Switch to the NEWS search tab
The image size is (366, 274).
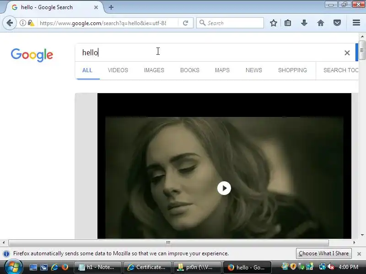pos(254,70)
